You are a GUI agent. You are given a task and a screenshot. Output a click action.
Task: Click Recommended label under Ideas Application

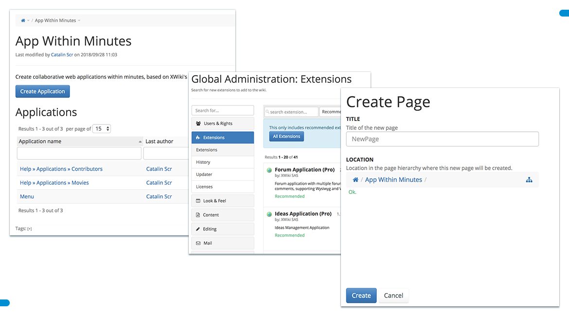pos(289,235)
